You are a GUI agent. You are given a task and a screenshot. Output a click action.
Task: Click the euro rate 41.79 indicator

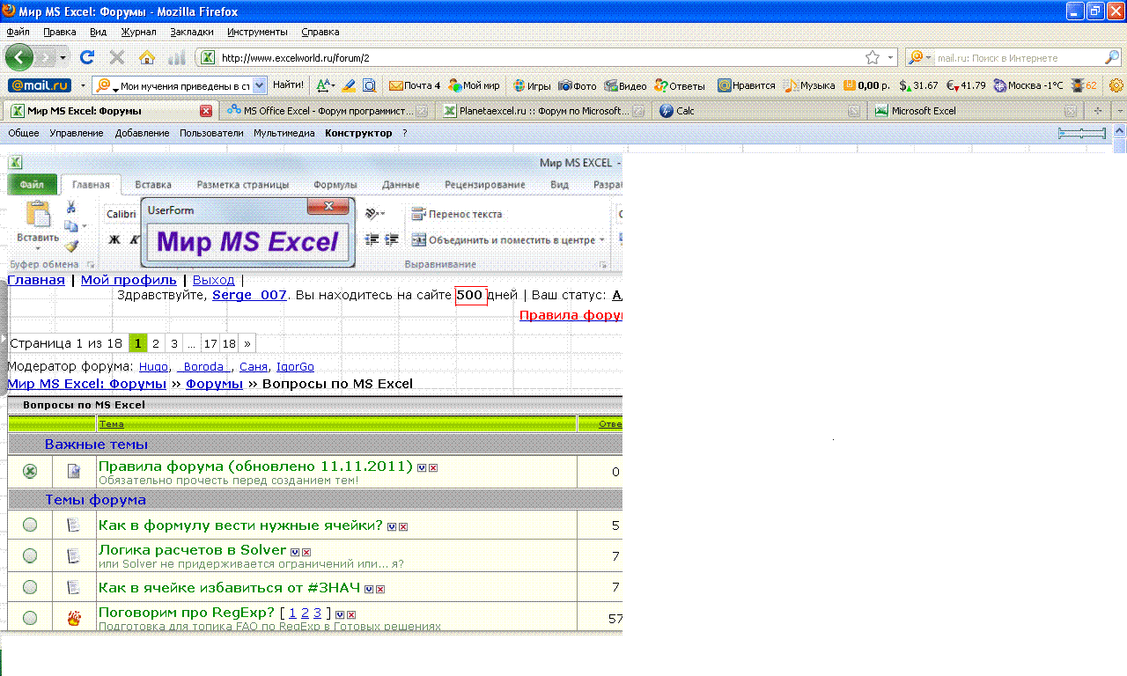point(966,85)
